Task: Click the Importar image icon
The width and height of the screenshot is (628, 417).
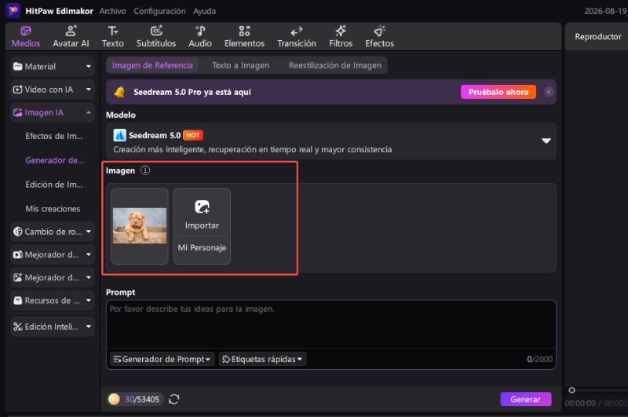Action: 202,207
